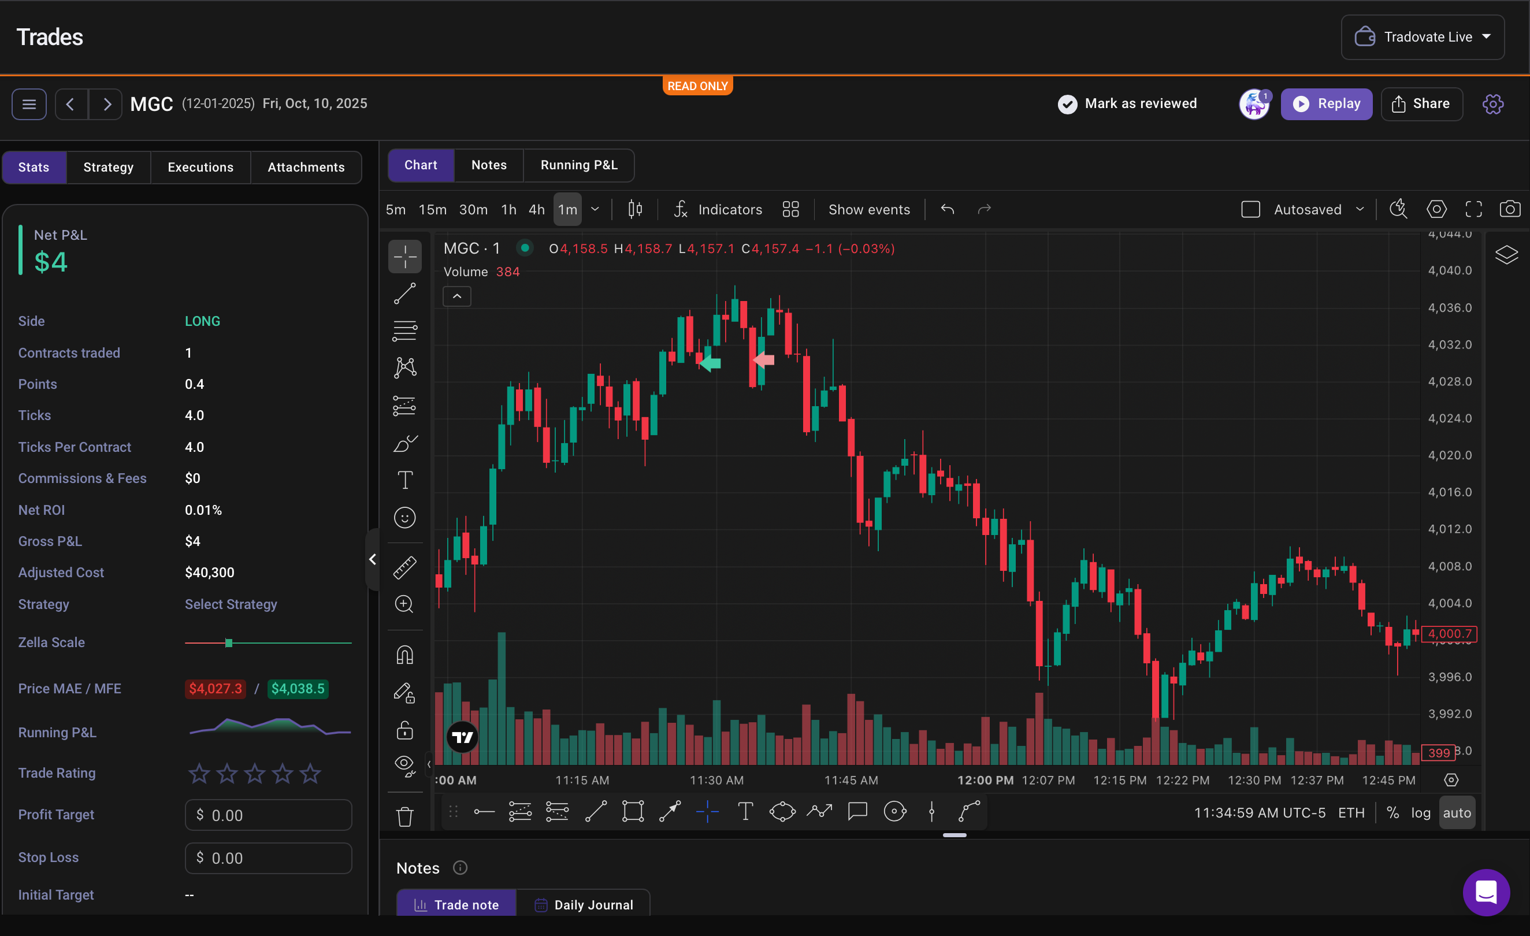
Task: Toggle the Autosaved checkbox
Action: tap(1250, 209)
